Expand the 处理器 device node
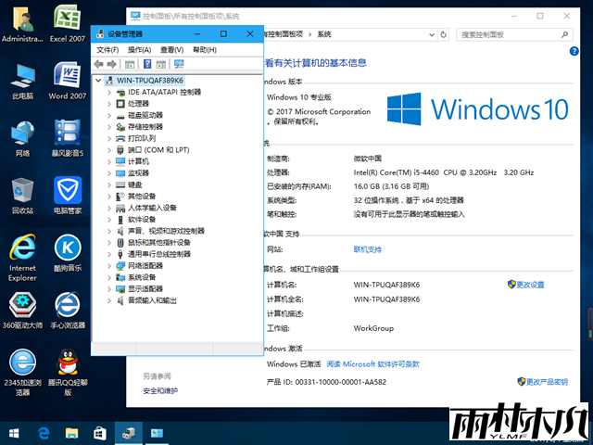Viewport: 593px width, 445px height. click(x=108, y=104)
